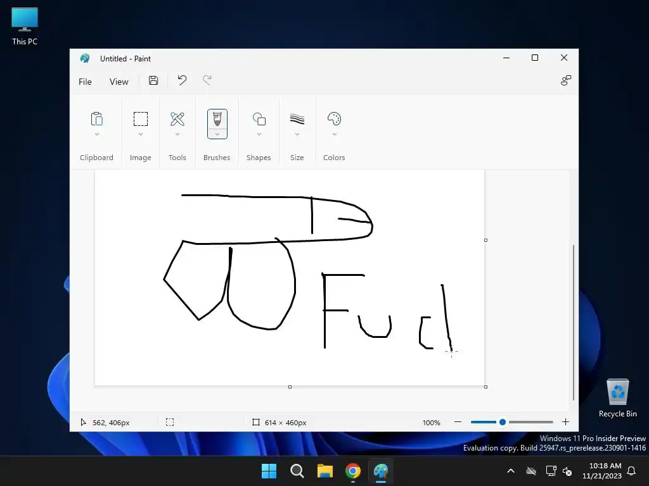Zoom out with the minus button
The image size is (649, 486).
[458, 422]
